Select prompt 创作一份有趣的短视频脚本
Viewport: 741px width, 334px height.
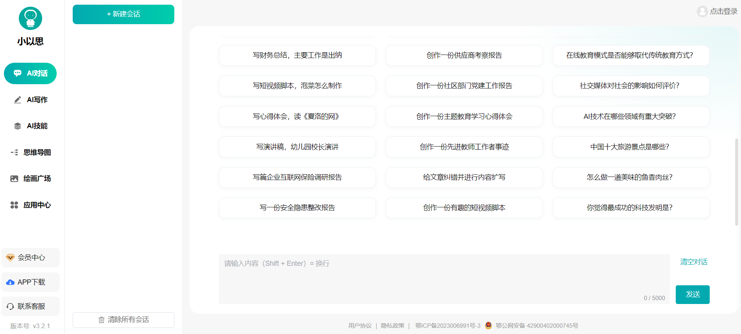(464, 208)
